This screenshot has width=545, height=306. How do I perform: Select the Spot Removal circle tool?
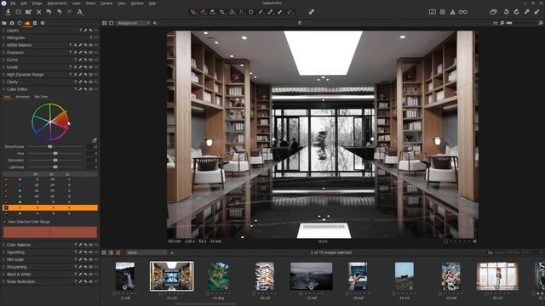[250, 12]
